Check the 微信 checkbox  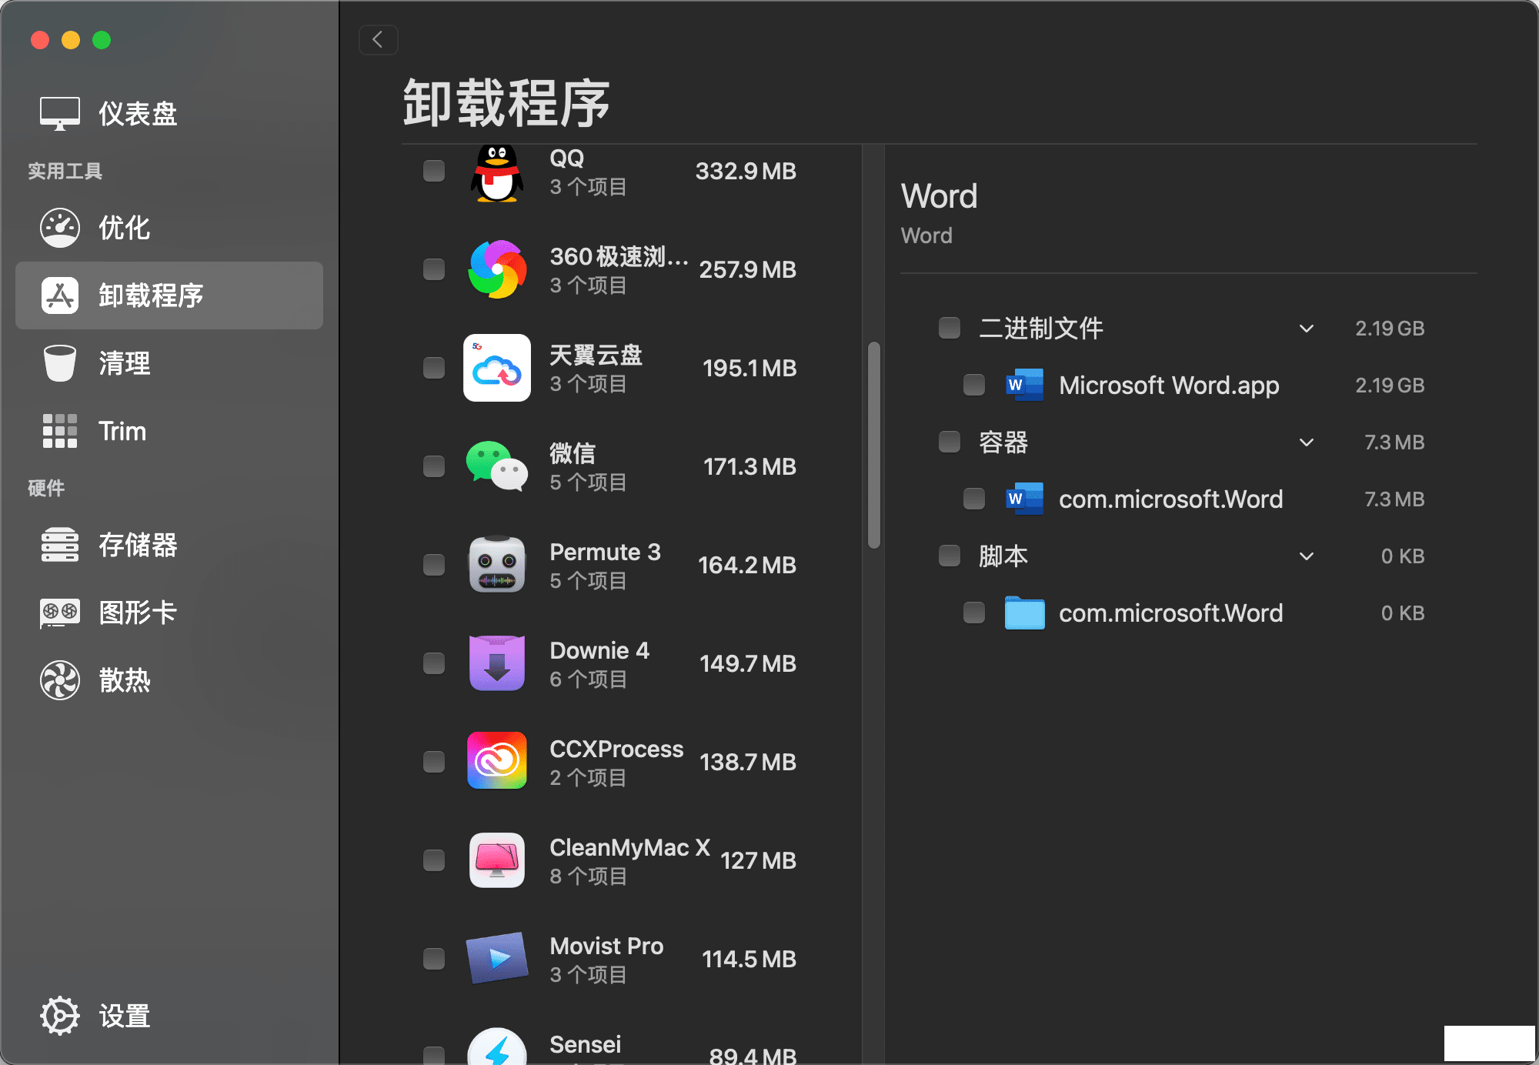point(434,466)
